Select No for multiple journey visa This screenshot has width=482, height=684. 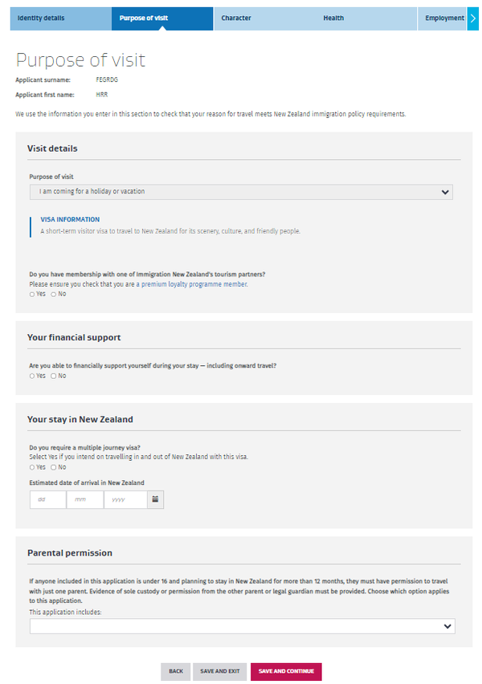coord(54,467)
